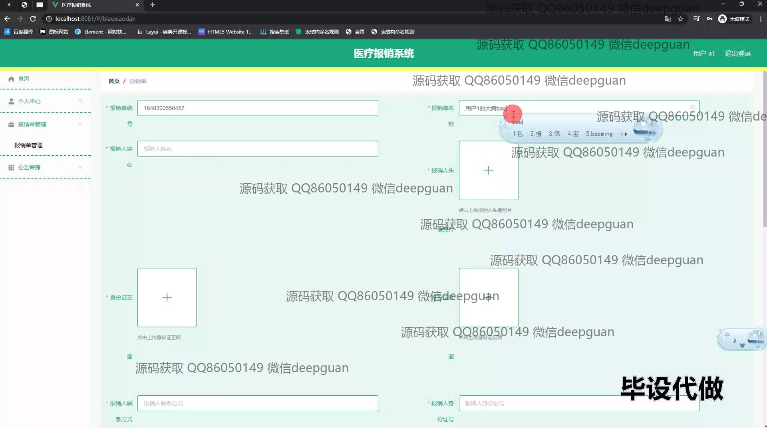Click the 公告管理 chevron arrow

click(x=80, y=167)
